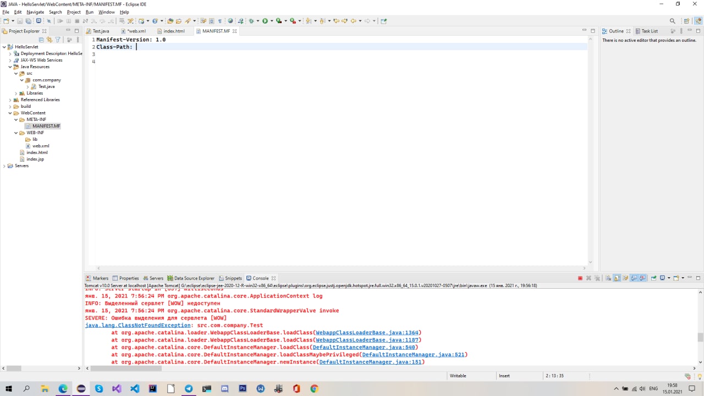Collapse the Java Resources node
This screenshot has width=704, height=396.
point(10,67)
